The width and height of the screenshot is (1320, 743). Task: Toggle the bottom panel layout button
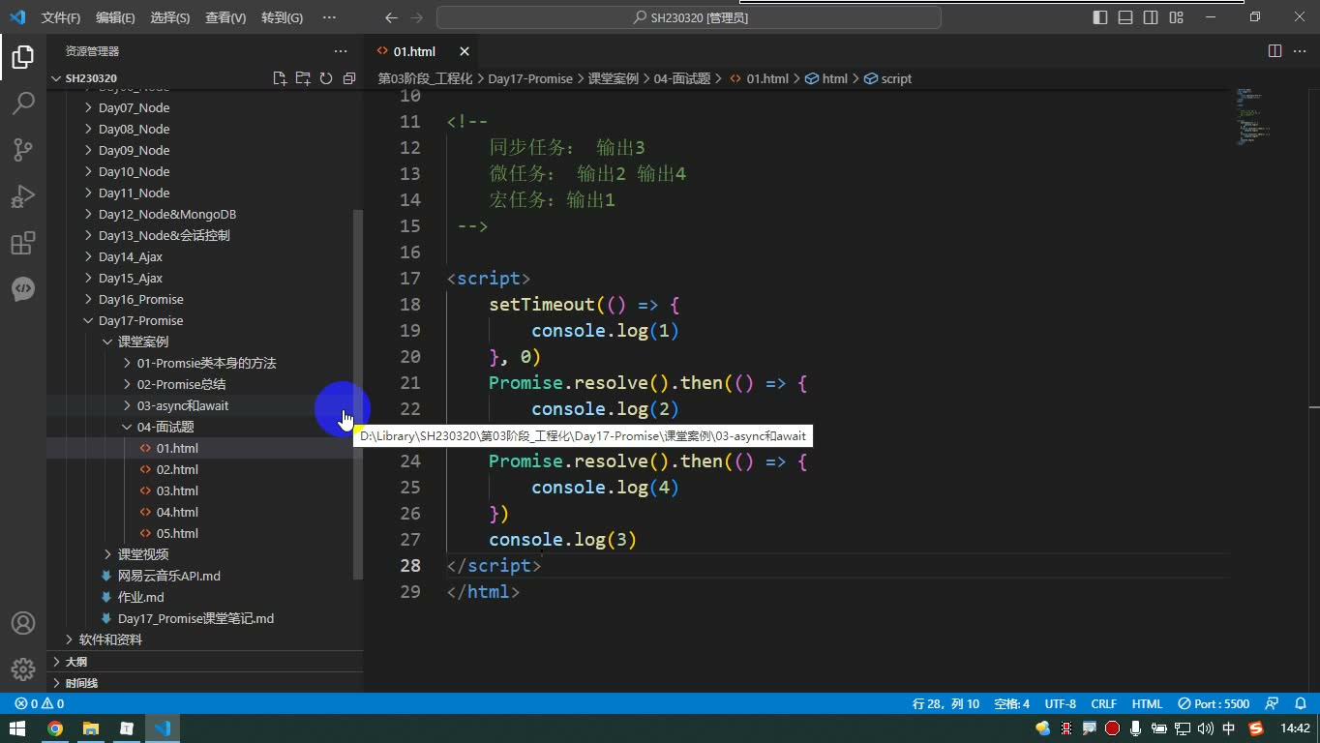[x=1125, y=17]
